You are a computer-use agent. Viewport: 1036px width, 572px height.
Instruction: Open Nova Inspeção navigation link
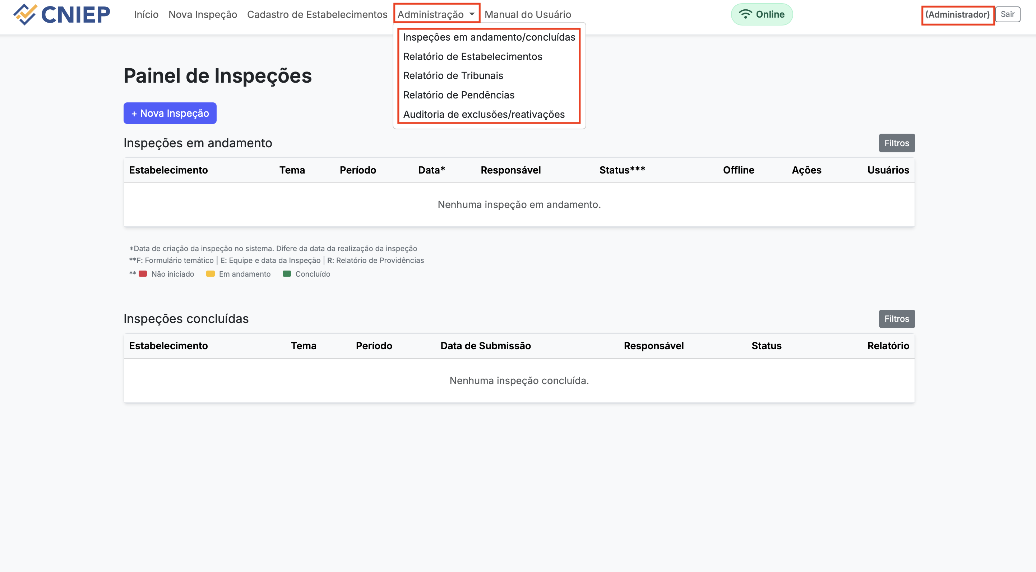pyautogui.click(x=203, y=14)
